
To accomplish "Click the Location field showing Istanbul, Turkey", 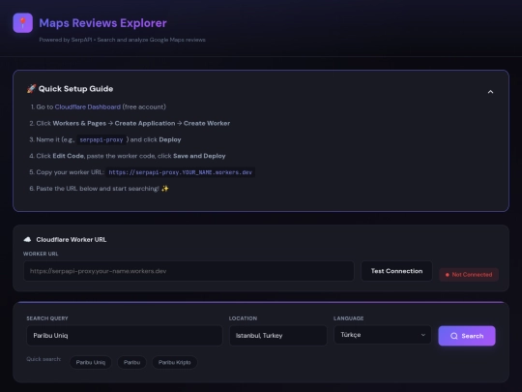I will pyautogui.click(x=278, y=336).
